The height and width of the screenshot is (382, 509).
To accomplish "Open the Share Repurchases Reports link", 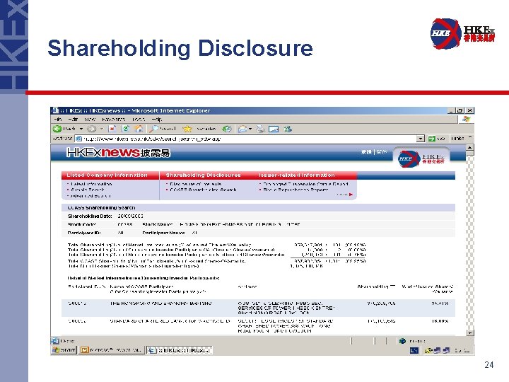I will click(296, 190).
